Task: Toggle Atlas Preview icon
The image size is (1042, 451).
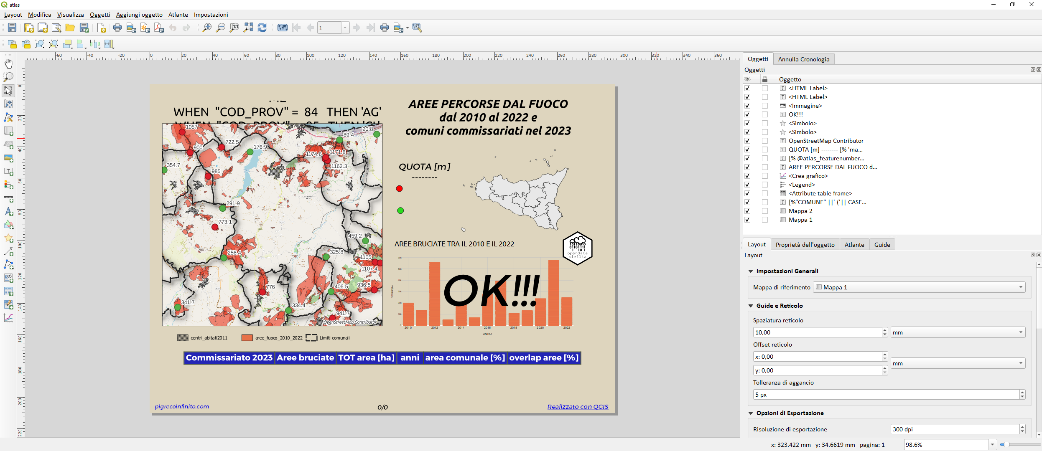Action: coord(283,28)
